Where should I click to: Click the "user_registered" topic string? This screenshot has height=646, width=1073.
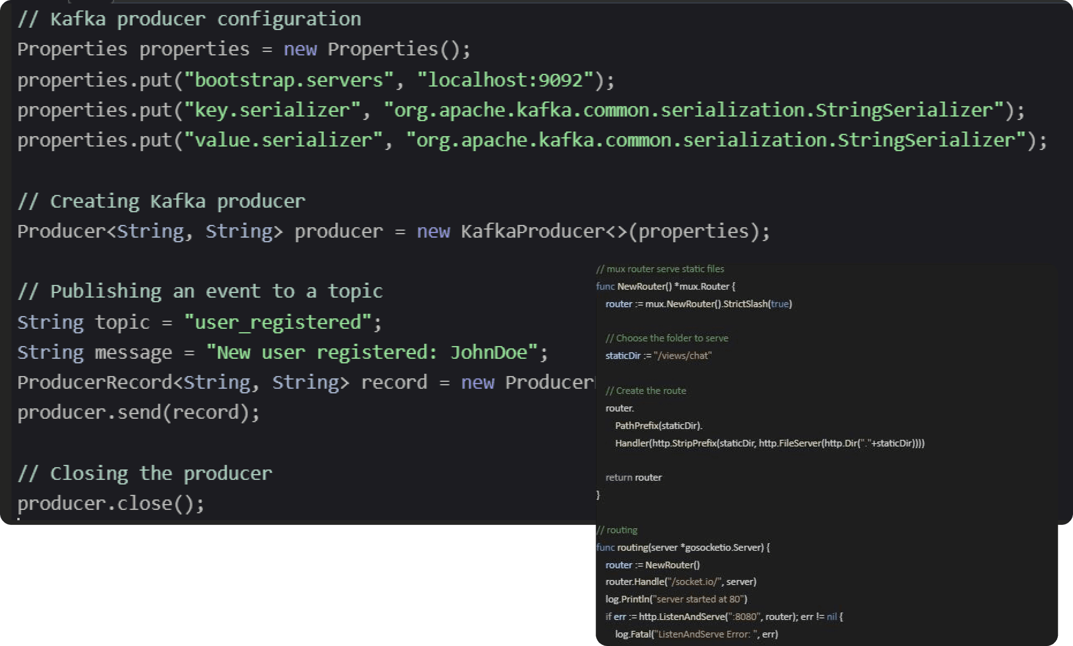click(x=278, y=322)
